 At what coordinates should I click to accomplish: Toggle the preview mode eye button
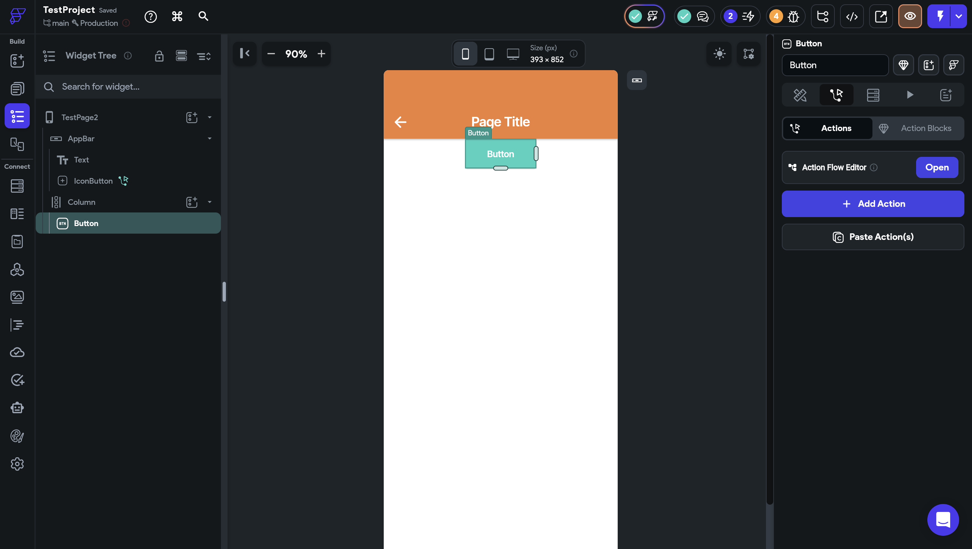coord(910,16)
